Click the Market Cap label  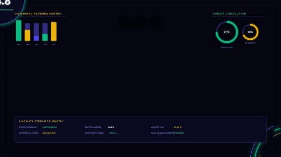(157, 127)
